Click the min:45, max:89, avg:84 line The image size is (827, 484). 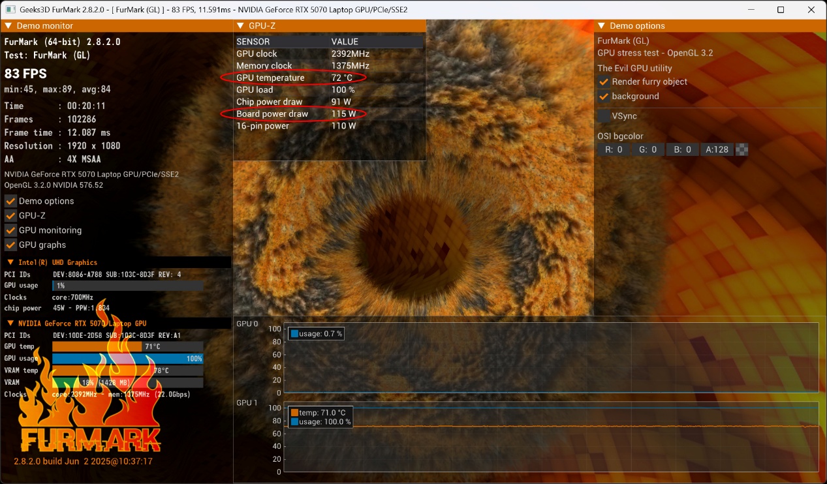[x=57, y=89]
